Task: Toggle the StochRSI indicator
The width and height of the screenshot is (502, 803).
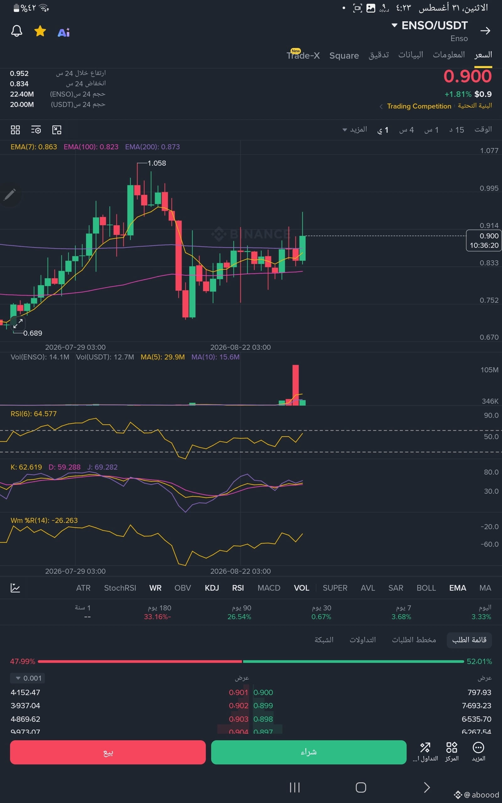Action: tap(120, 588)
